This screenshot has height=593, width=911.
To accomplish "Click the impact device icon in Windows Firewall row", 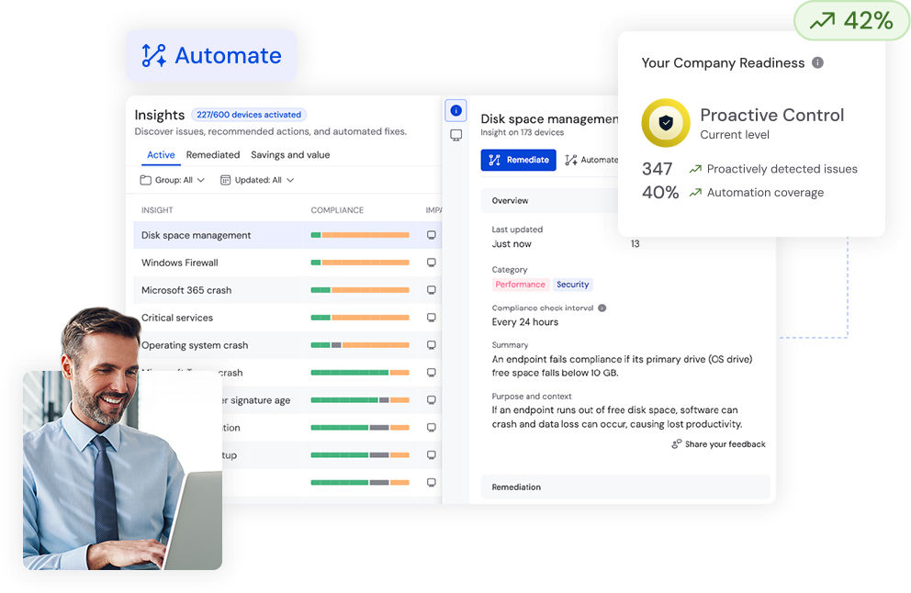I will (x=432, y=263).
